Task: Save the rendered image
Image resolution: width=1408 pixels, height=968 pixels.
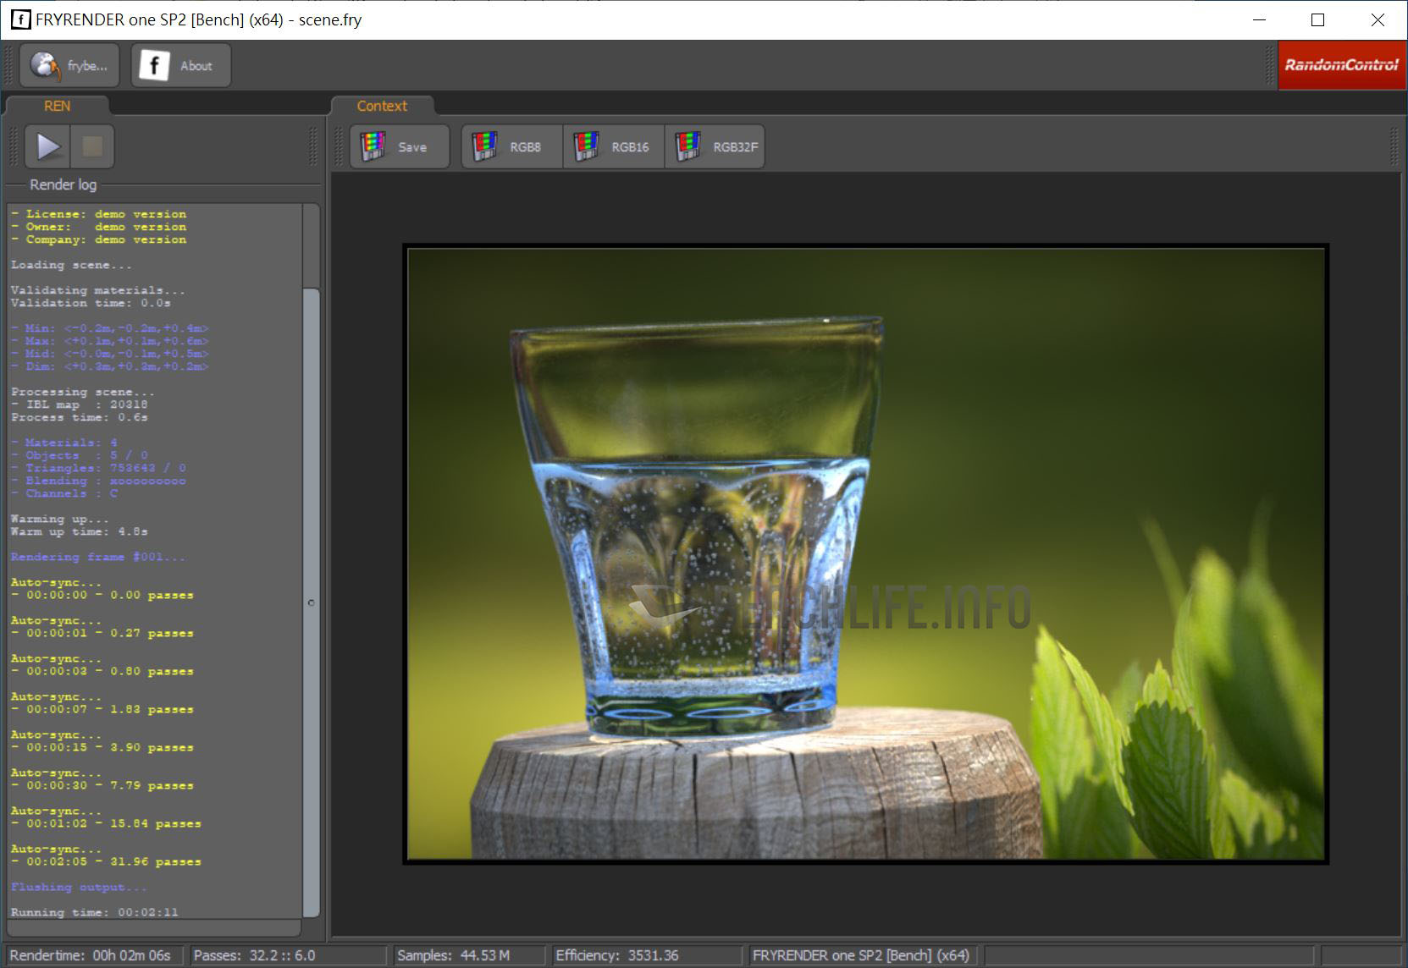Action: 399,146
